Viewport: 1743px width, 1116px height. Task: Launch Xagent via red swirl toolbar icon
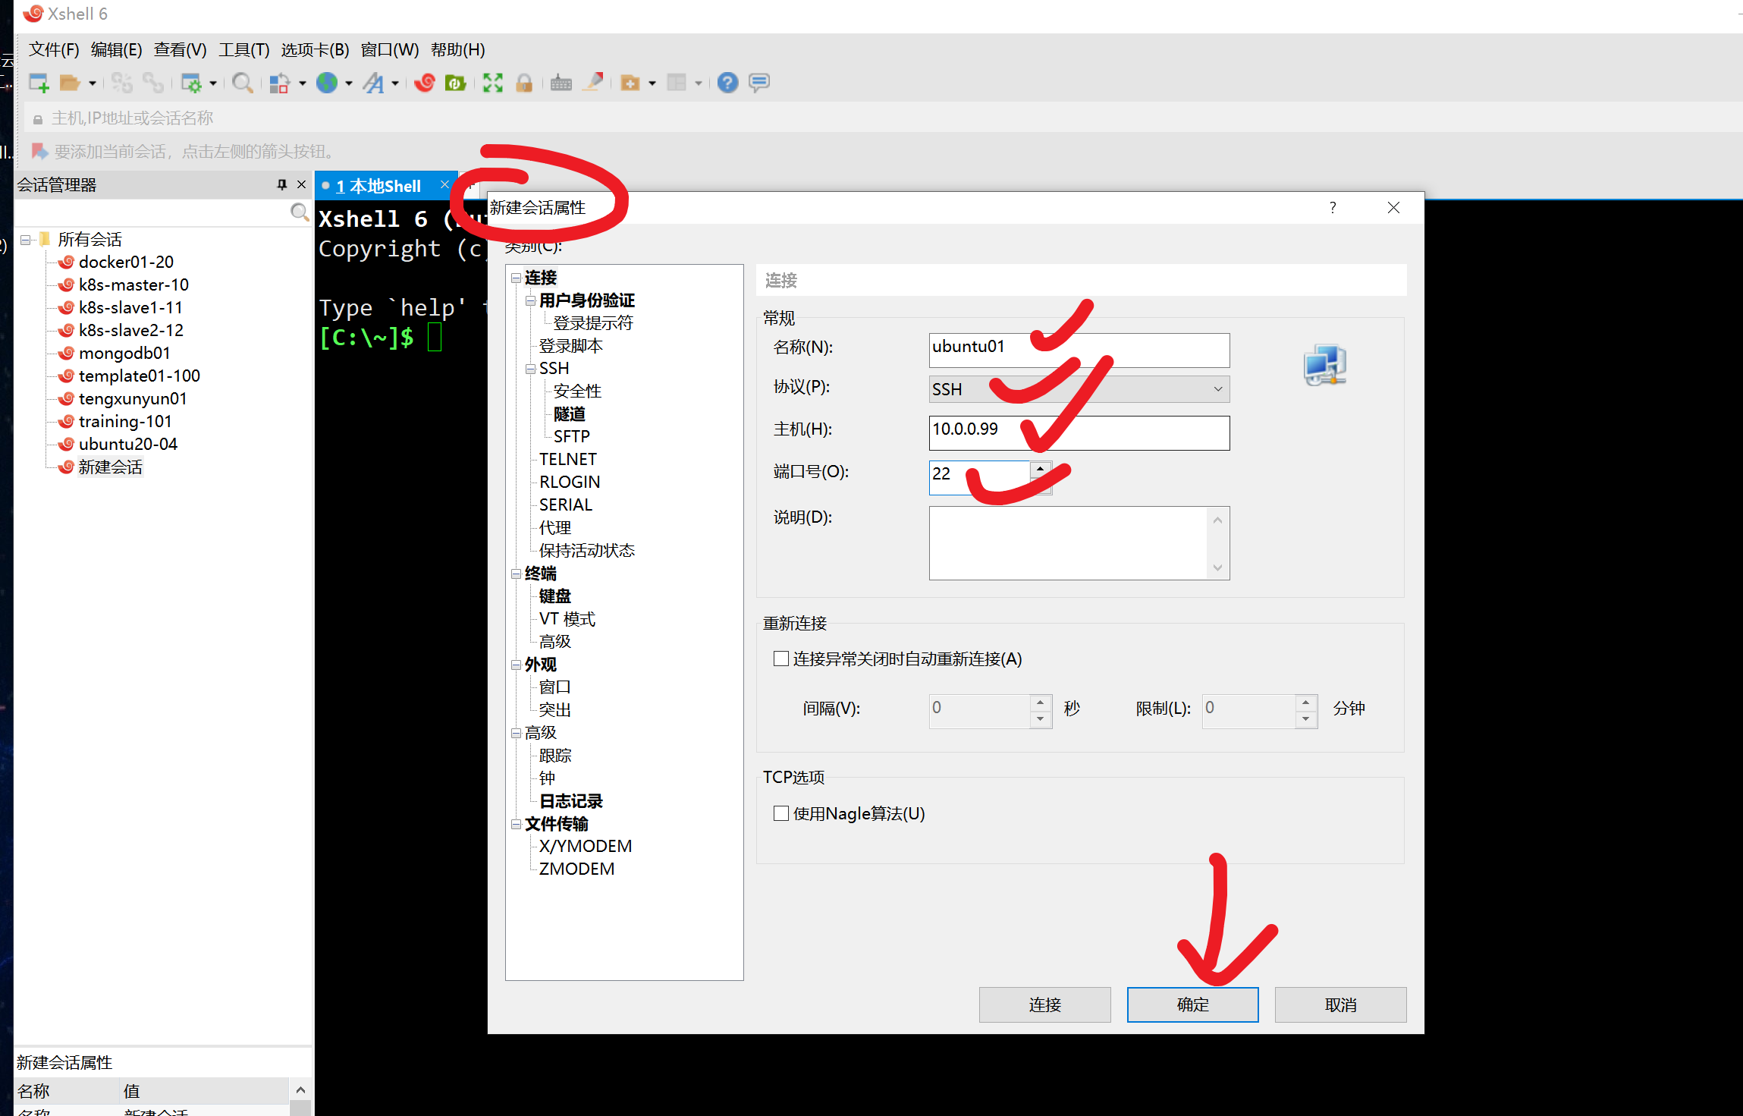pyautogui.click(x=425, y=83)
